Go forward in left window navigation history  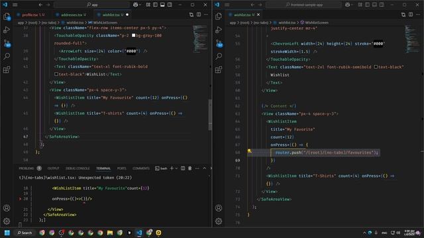[48, 5]
